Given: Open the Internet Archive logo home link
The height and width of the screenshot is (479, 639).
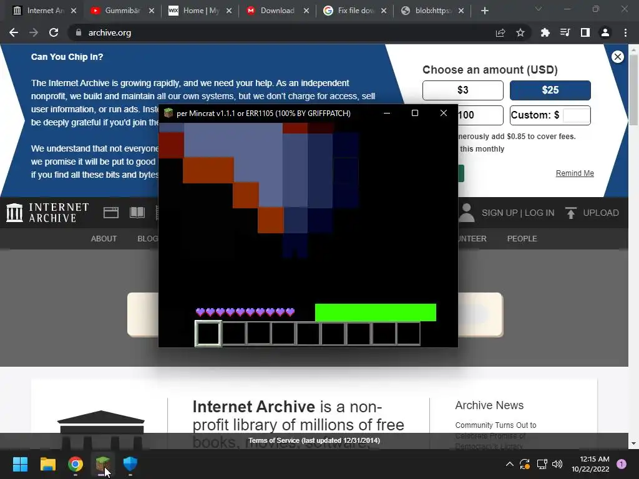Looking at the screenshot, I should point(47,213).
